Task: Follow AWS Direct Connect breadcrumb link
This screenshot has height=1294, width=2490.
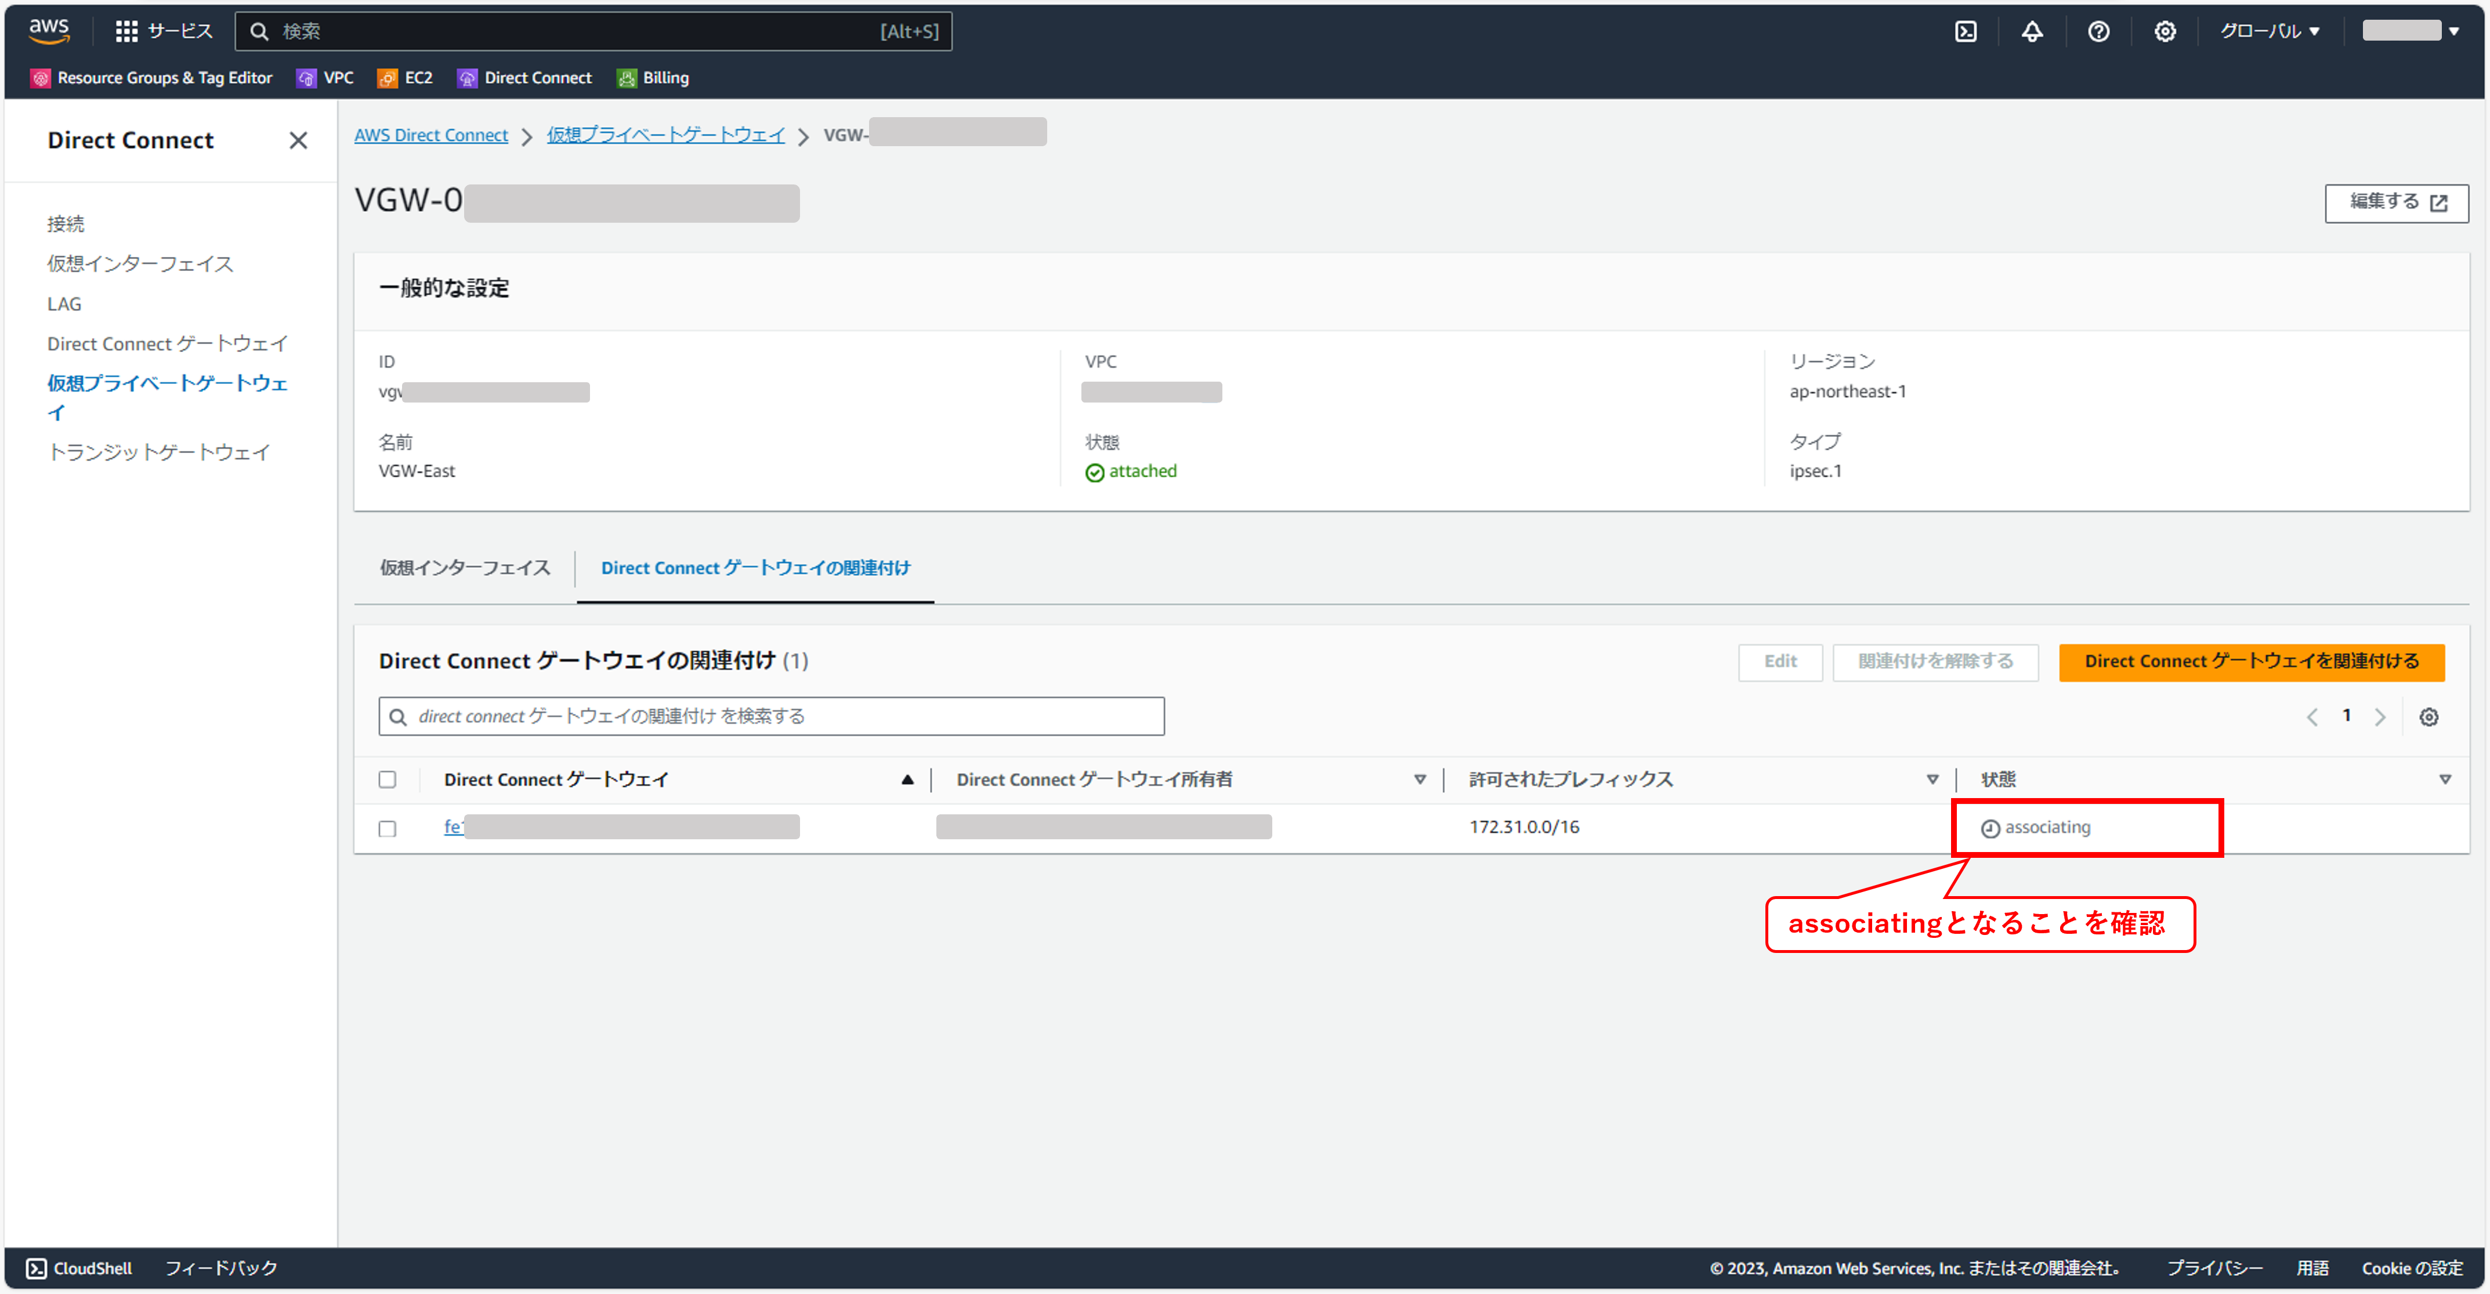Action: [x=430, y=135]
